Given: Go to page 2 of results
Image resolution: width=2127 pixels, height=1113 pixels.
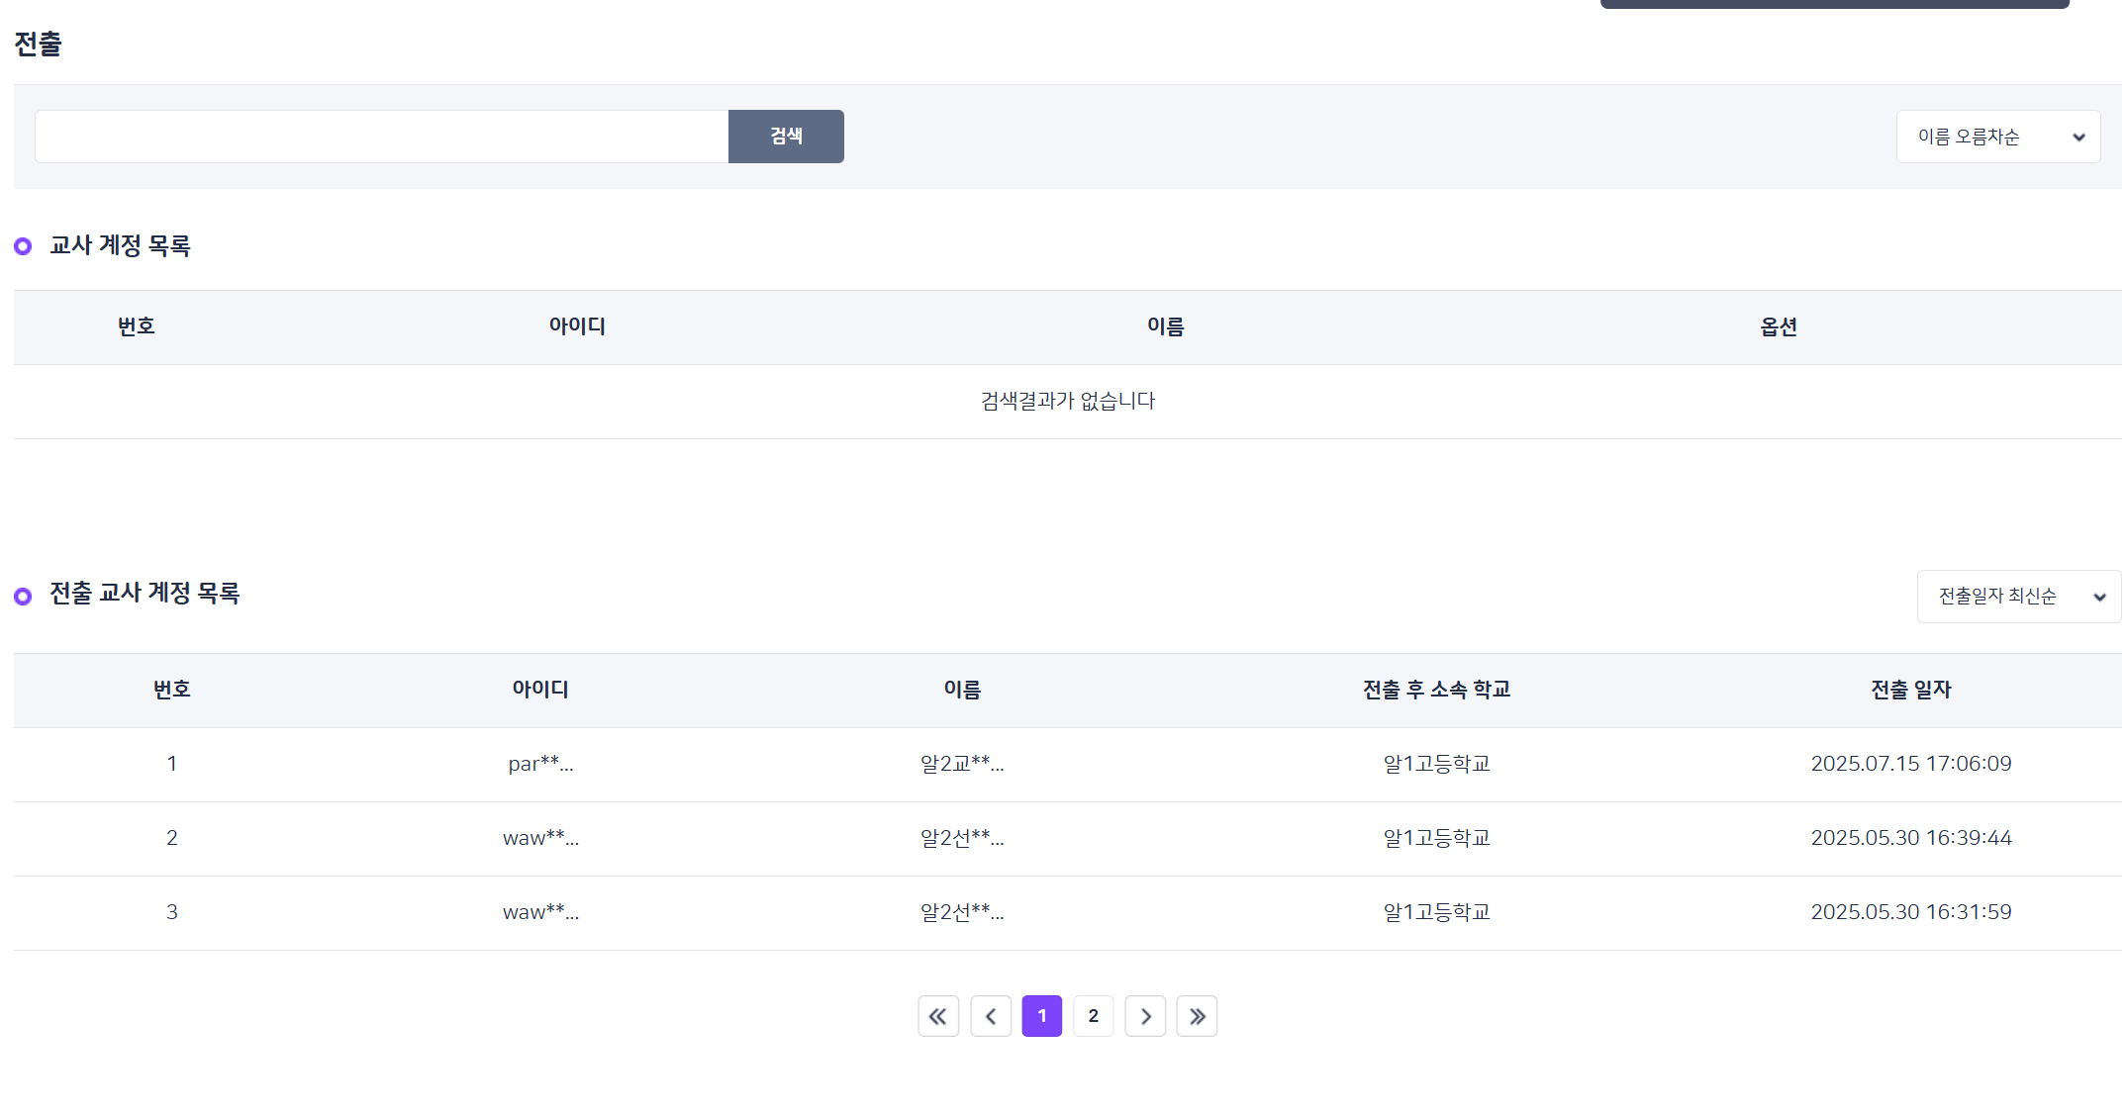Looking at the screenshot, I should [1093, 1016].
